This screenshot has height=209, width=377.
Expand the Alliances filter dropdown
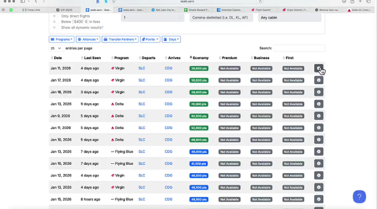tap(88, 39)
